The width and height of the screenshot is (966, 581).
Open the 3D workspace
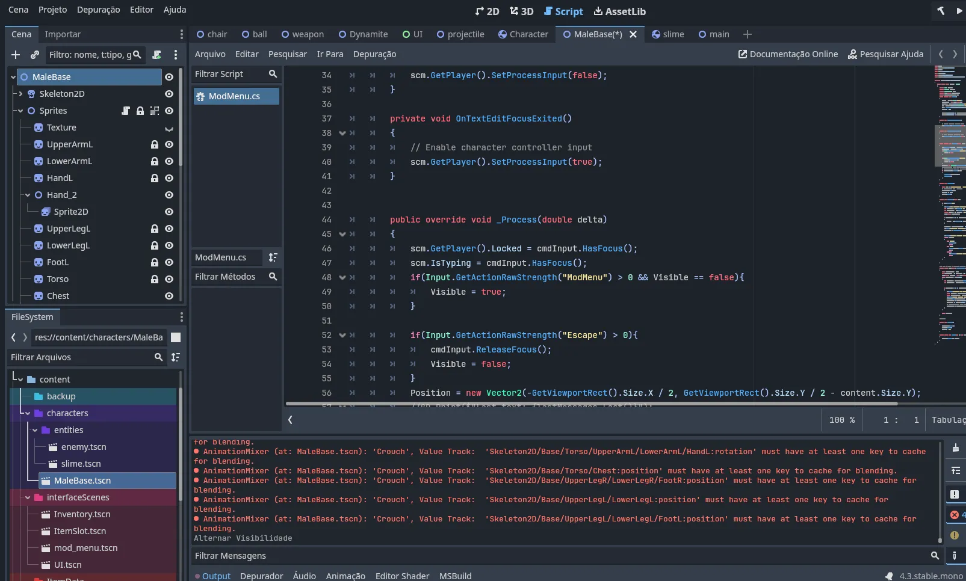(x=521, y=11)
